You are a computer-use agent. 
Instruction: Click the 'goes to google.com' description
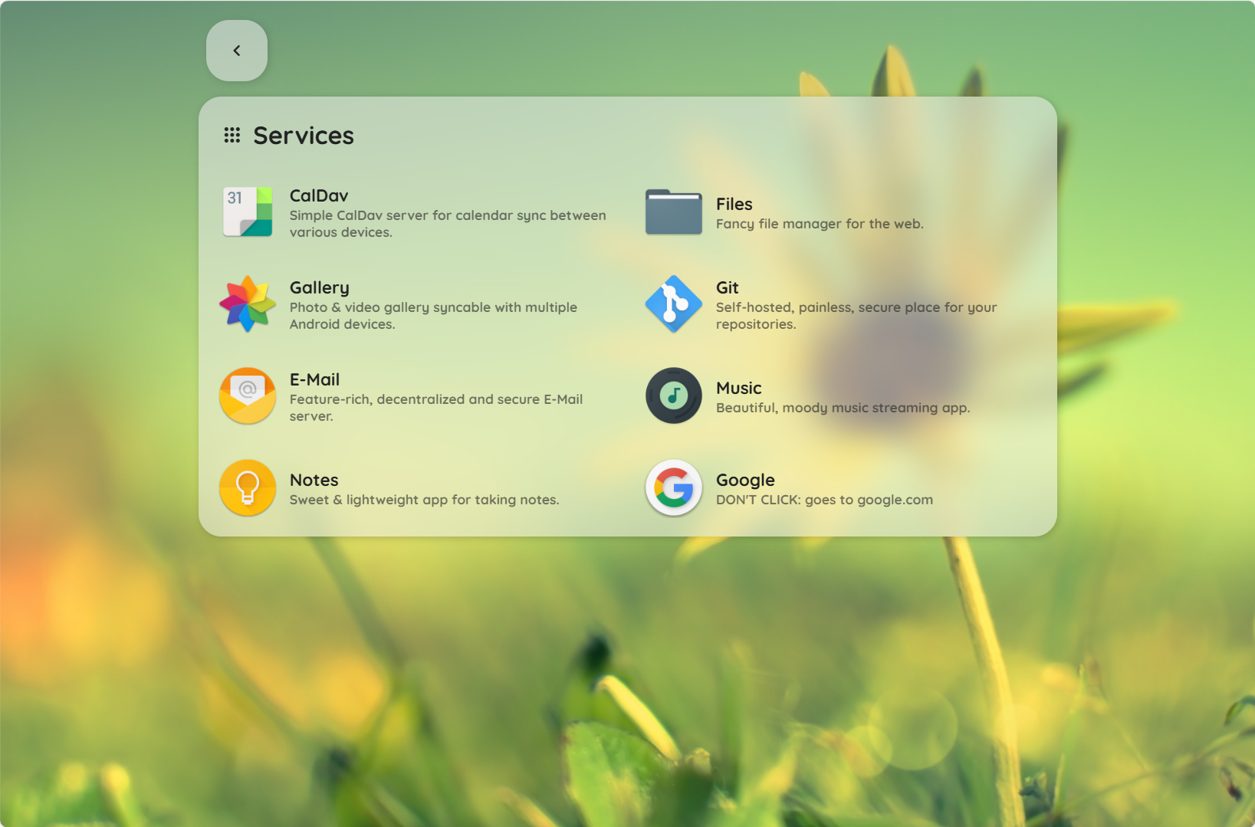(824, 500)
